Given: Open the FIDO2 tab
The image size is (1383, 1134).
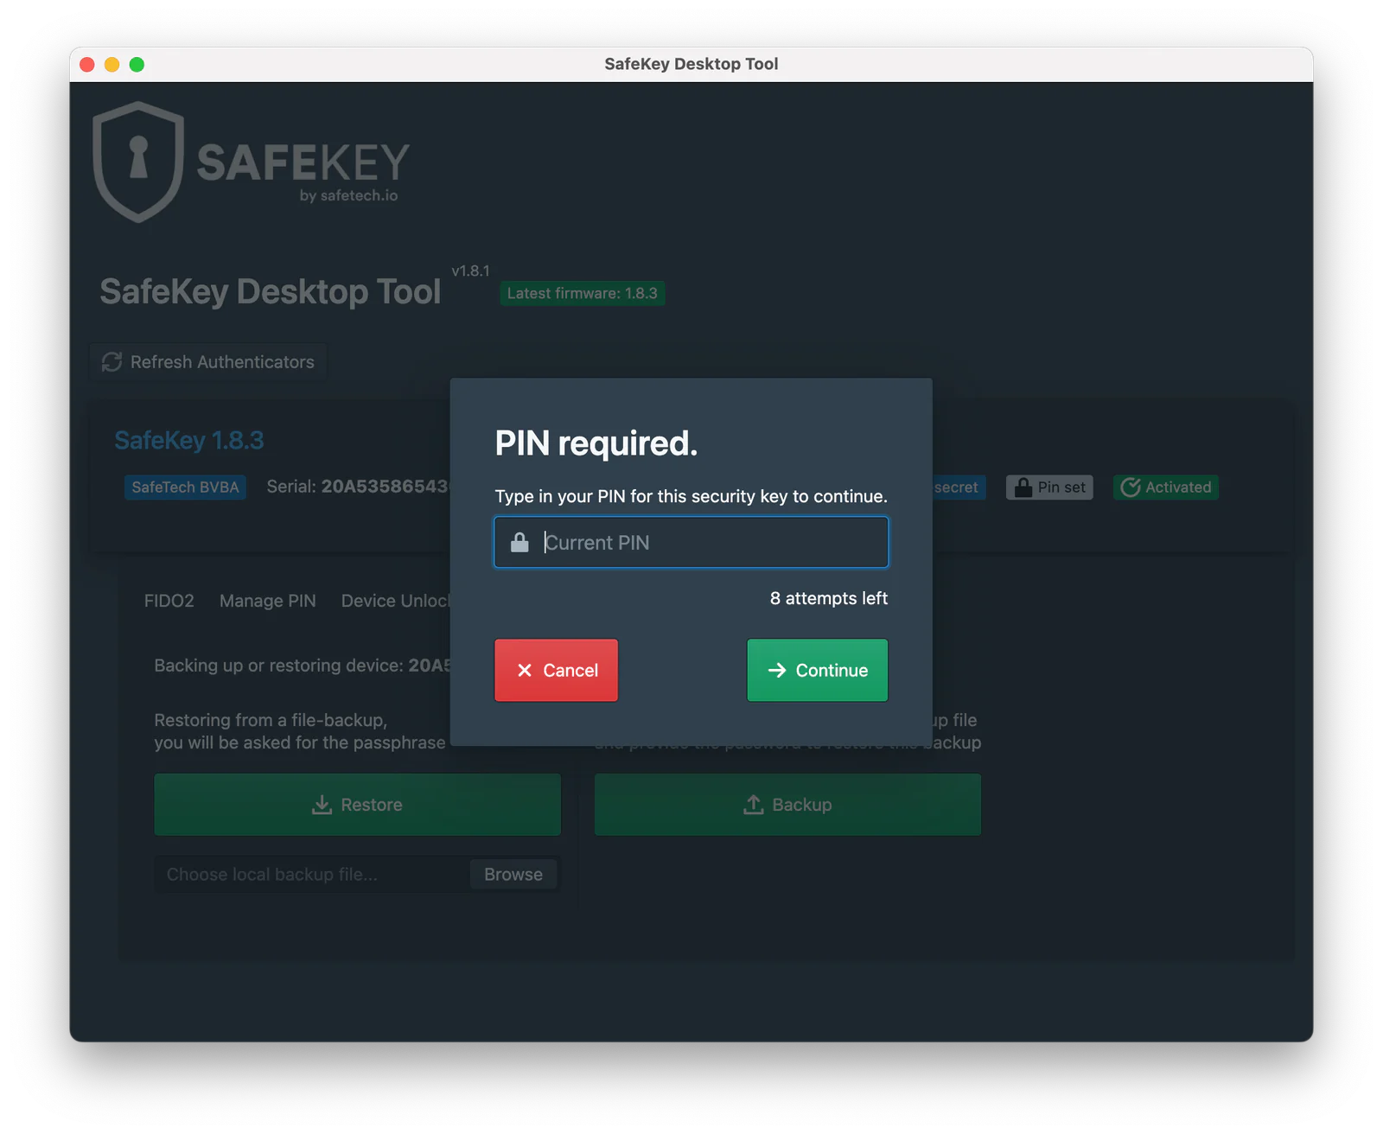Looking at the screenshot, I should 169,601.
